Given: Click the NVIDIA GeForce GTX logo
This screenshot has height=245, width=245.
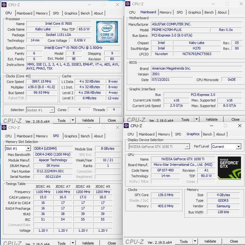Looking at the screenshot, I should click(x=229, y=168).
